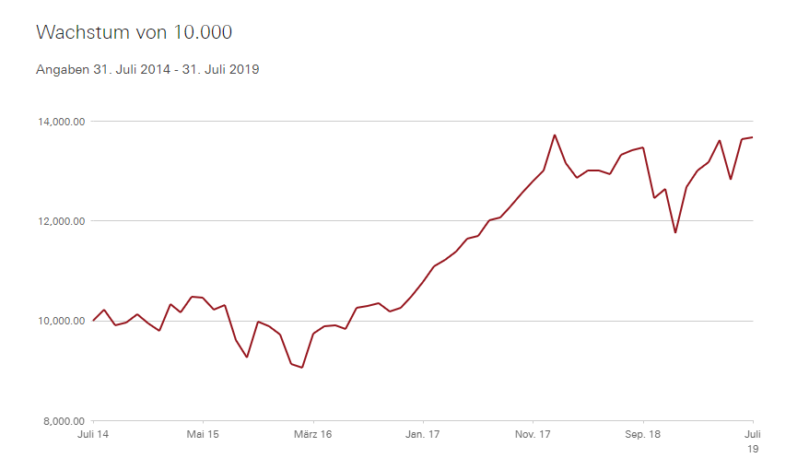Click the 'Juli 19' x-axis label
Image resolution: width=809 pixels, height=470 pixels.
click(752, 441)
